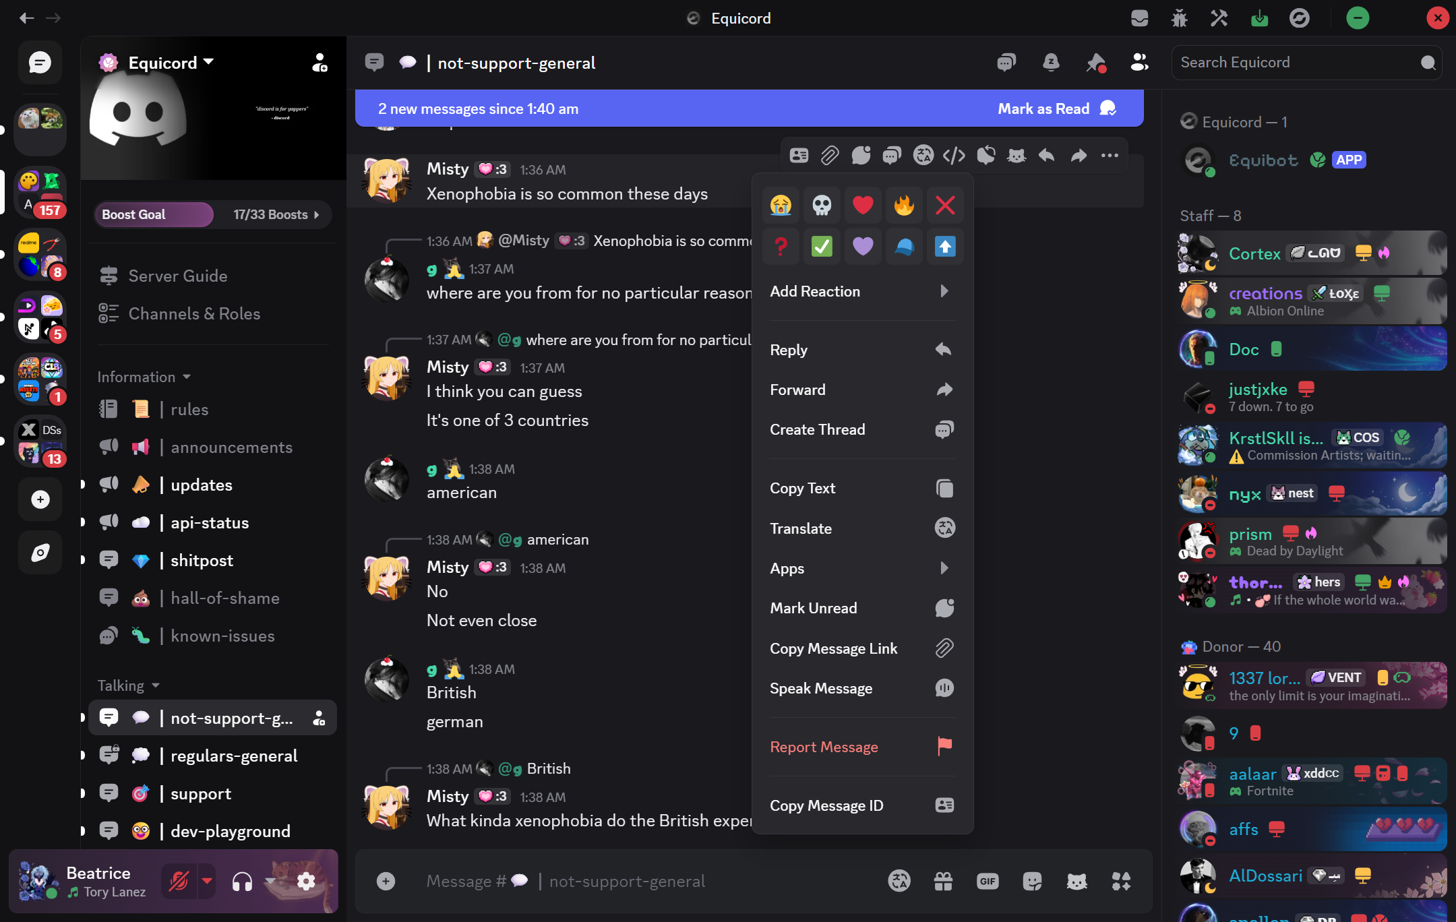1456x922 pixels.
Task: Click the search magnifier icon
Action: click(x=1428, y=63)
